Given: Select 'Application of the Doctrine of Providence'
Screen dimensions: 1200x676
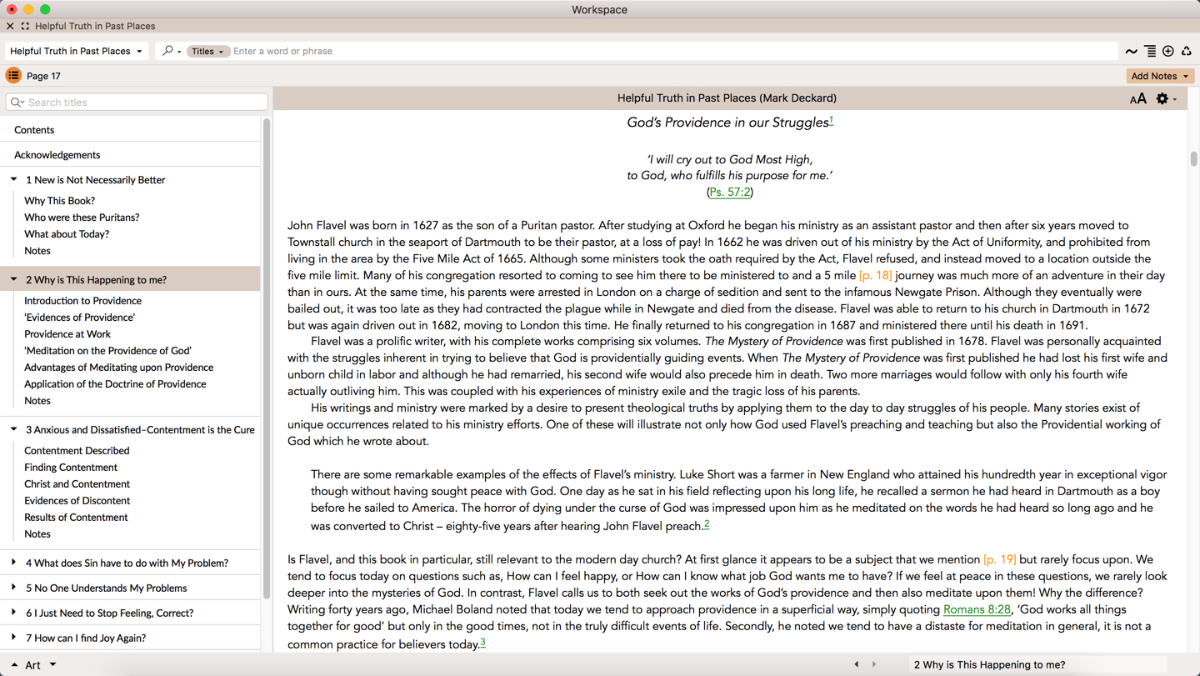Looking at the screenshot, I should [x=115, y=384].
